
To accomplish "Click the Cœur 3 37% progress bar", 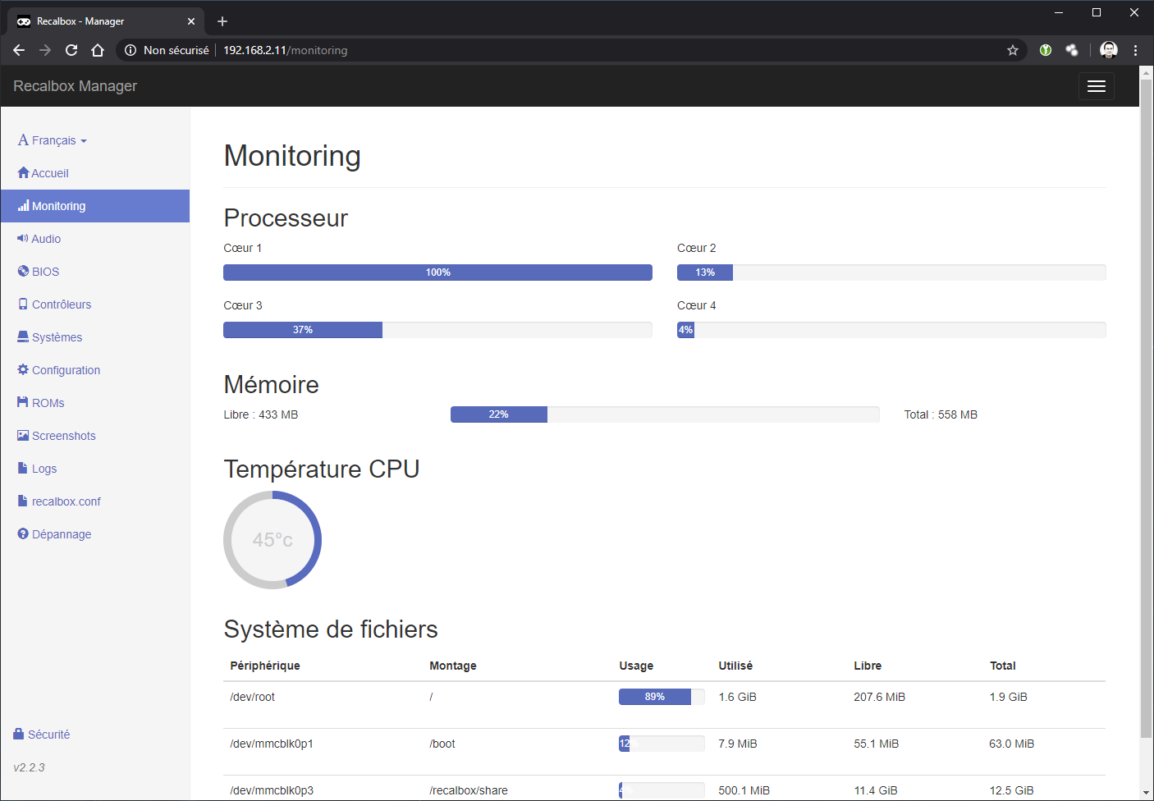I will [x=437, y=330].
